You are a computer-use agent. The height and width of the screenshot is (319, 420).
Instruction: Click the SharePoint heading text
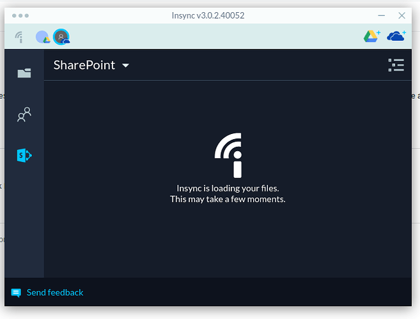[x=84, y=65]
